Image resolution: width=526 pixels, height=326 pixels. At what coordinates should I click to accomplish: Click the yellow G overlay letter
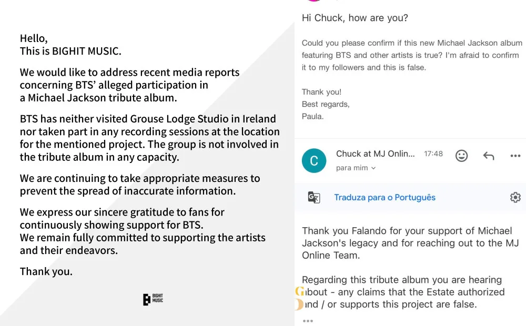pos(300,291)
